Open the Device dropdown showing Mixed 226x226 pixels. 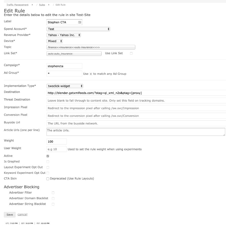(55, 41)
